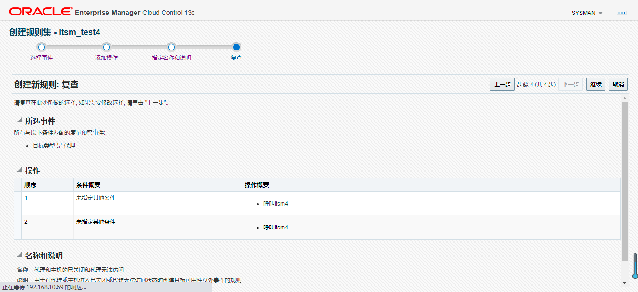The image size is (638, 292).
Task: Click the 顺序 column header
Action: pos(48,185)
